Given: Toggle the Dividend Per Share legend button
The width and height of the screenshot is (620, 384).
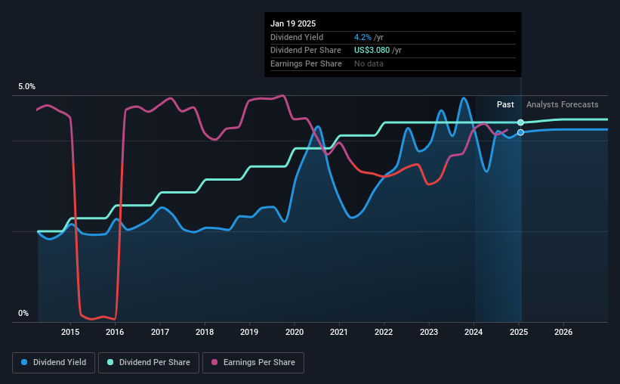Looking at the screenshot, I should [x=149, y=363].
